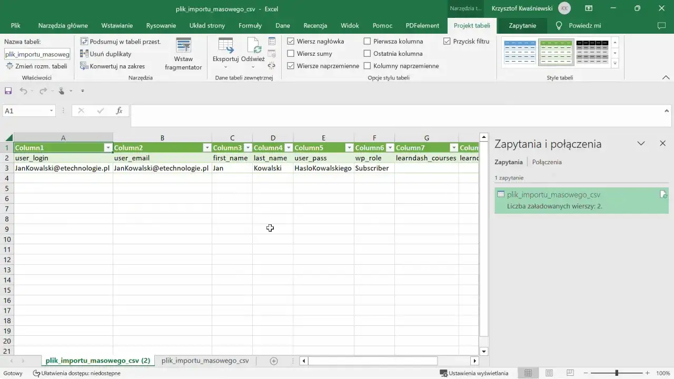Click the formula bar input

396,116
